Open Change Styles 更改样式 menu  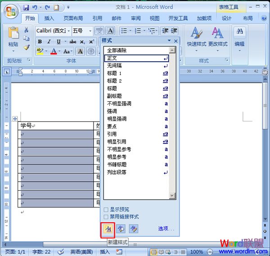(x=218, y=39)
